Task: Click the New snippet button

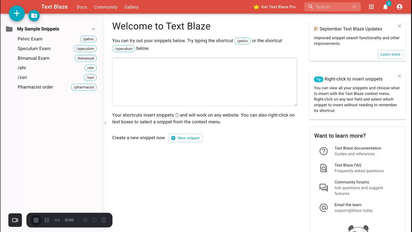Action: click(x=185, y=138)
